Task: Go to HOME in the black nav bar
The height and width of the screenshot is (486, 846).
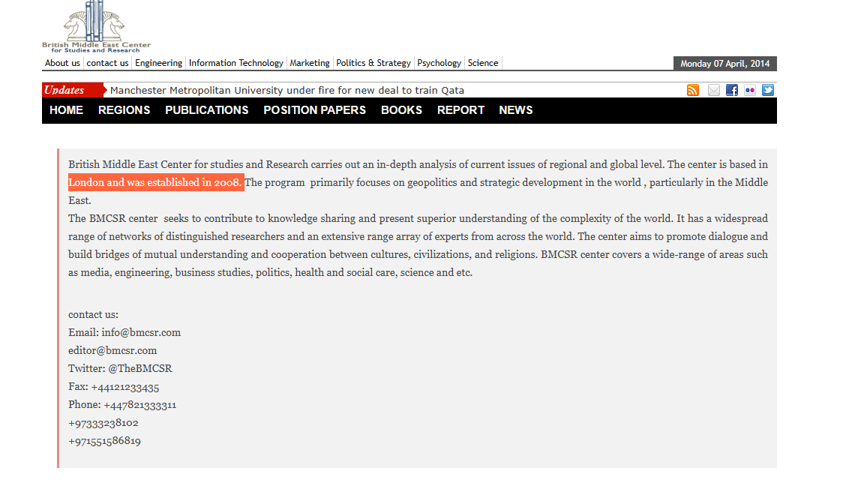Action: coord(66,110)
